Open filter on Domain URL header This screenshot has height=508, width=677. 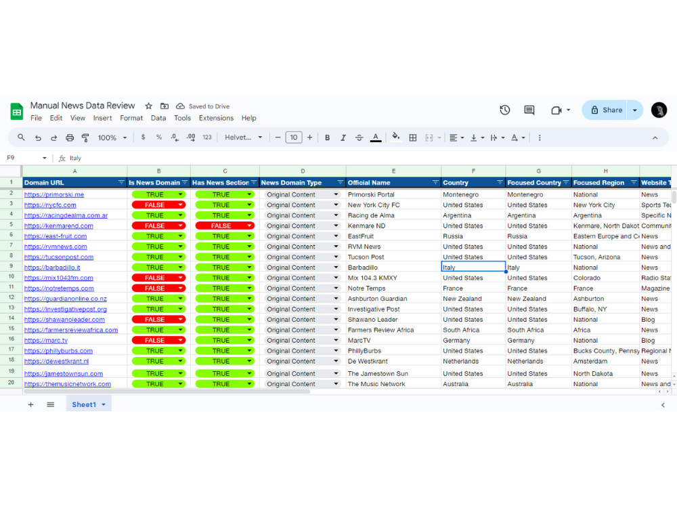click(x=121, y=183)
